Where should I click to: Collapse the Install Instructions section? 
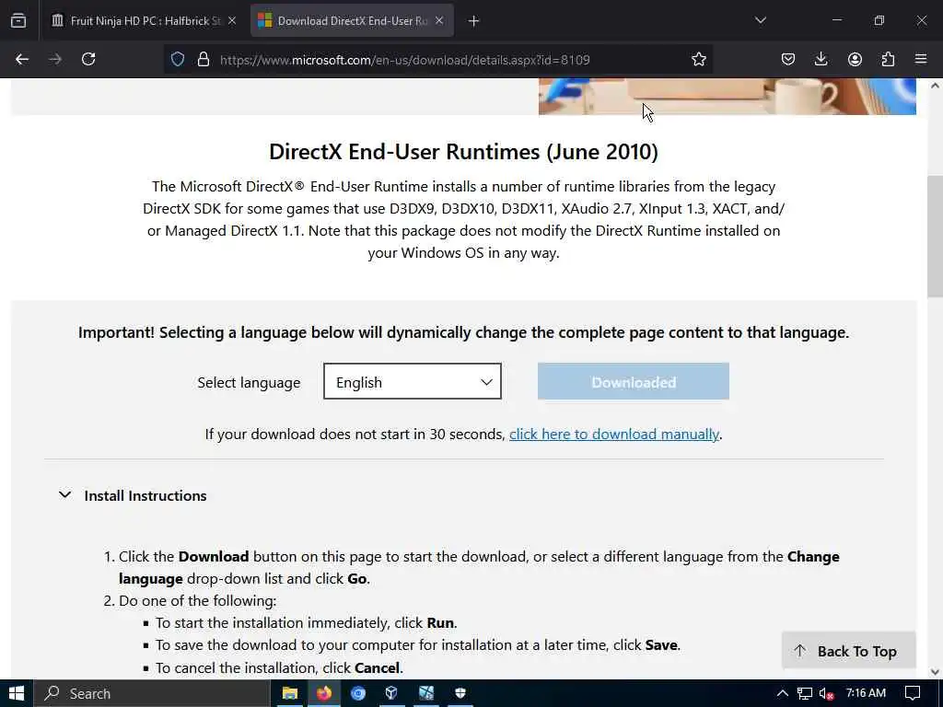(x=133, y=495)
